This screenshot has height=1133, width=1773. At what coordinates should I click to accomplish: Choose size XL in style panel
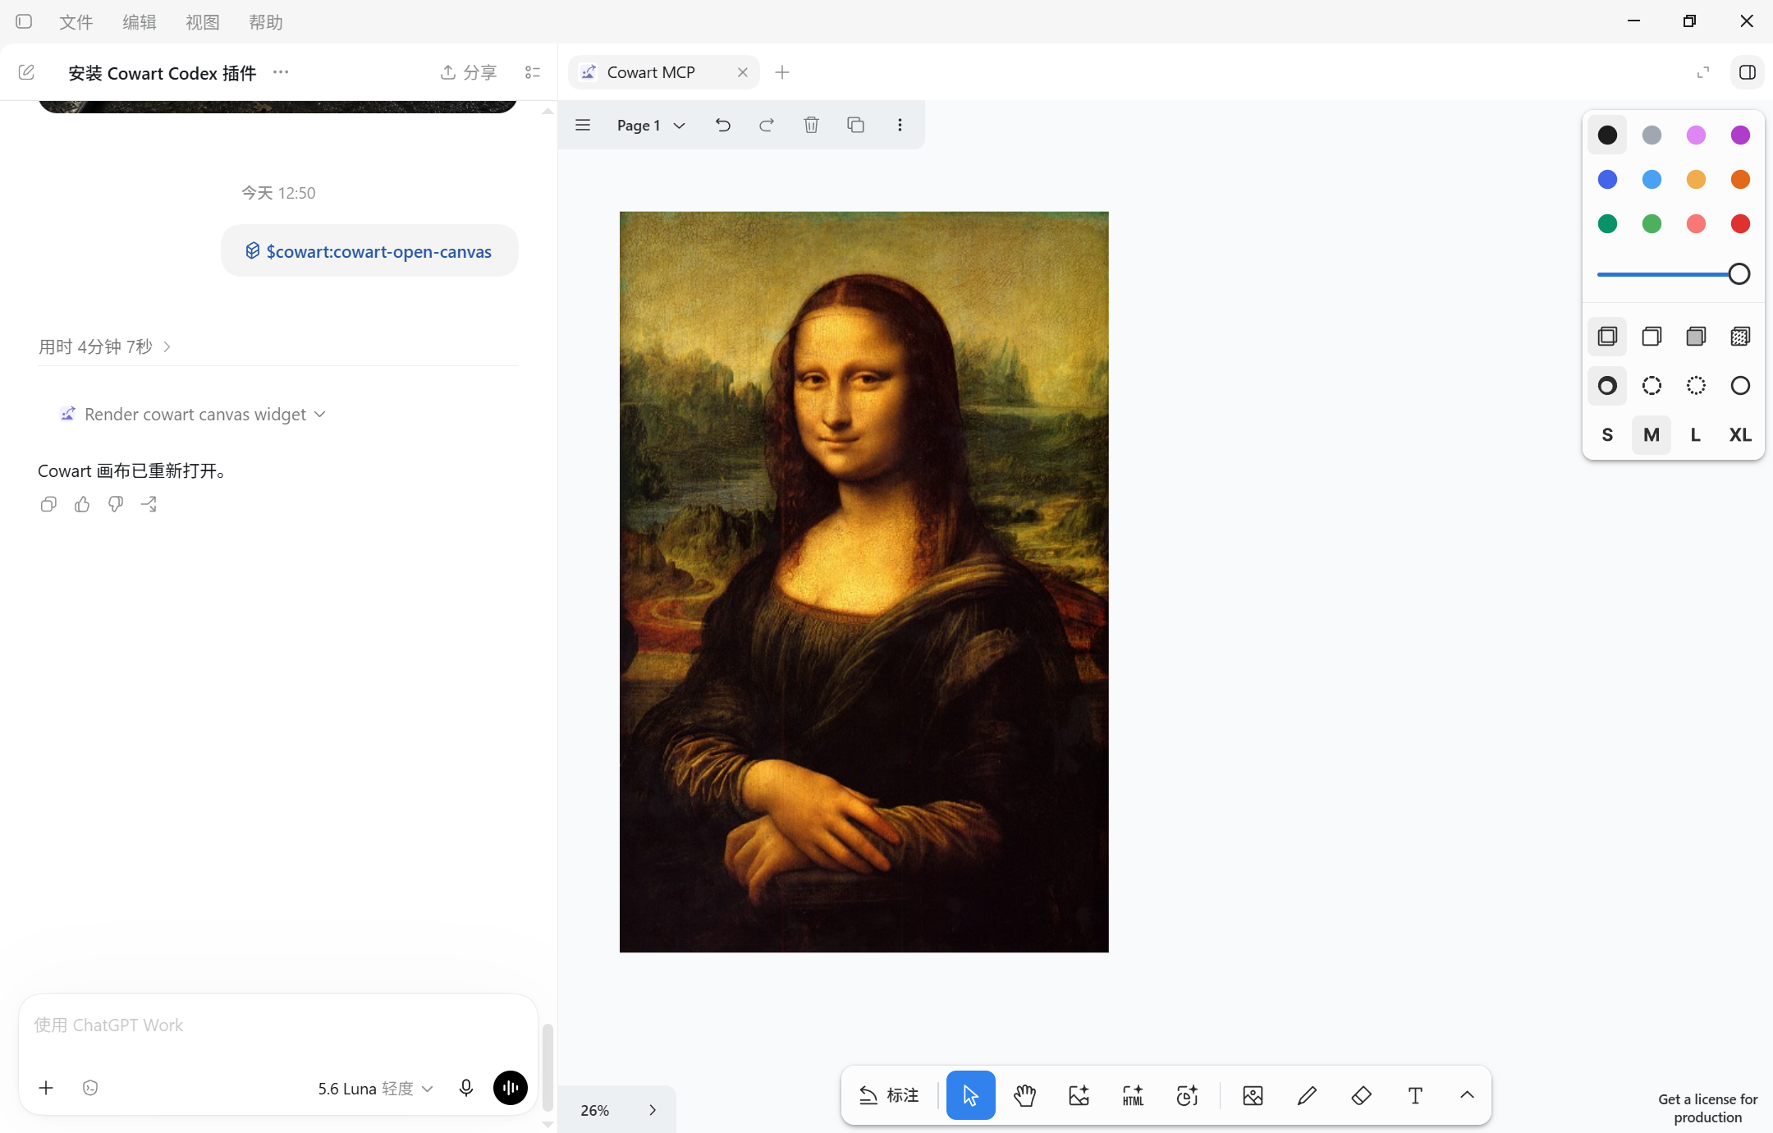coord(1740,435)
